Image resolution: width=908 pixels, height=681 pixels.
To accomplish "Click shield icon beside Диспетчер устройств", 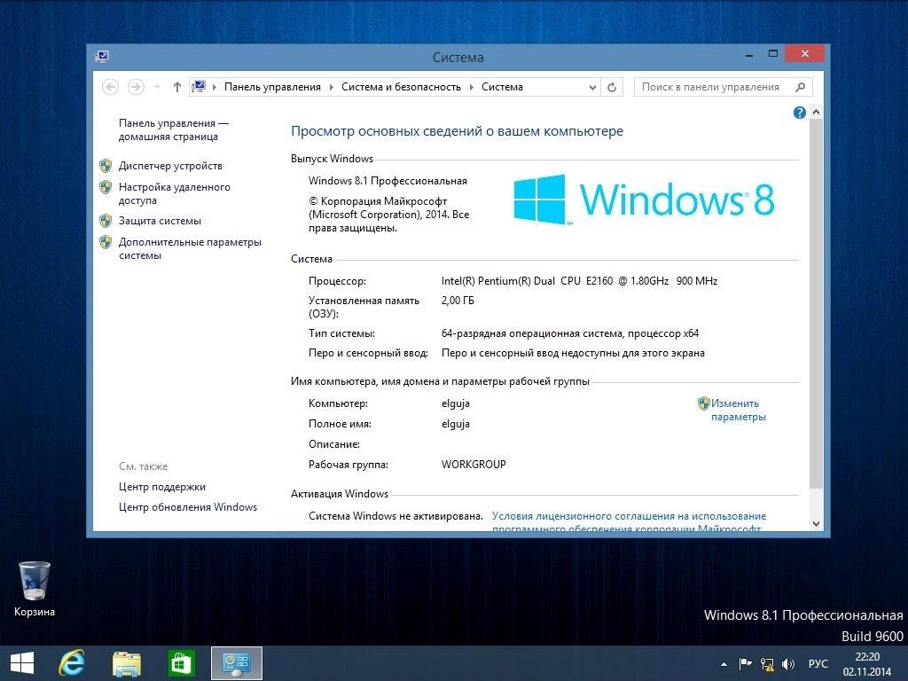I will click(x=106, y=166).
